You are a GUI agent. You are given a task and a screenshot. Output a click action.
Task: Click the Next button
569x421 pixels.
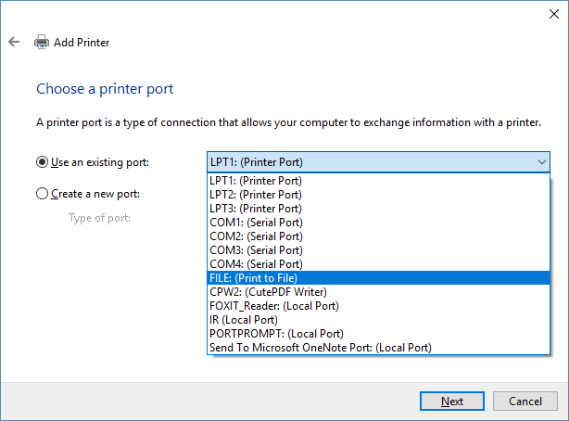(x=452, y=402)
